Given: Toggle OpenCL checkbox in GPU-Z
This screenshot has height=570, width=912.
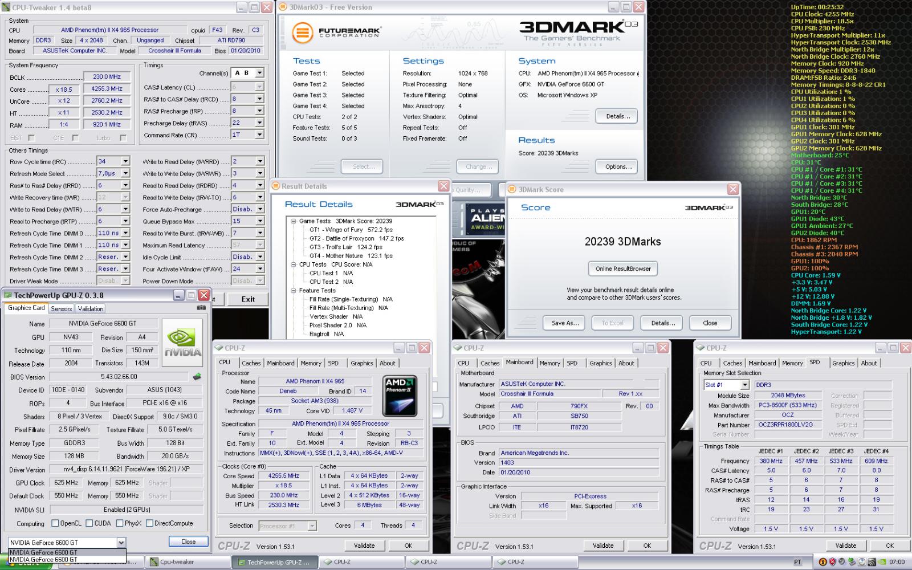Looking at the screenshot, I should point(55,523).
